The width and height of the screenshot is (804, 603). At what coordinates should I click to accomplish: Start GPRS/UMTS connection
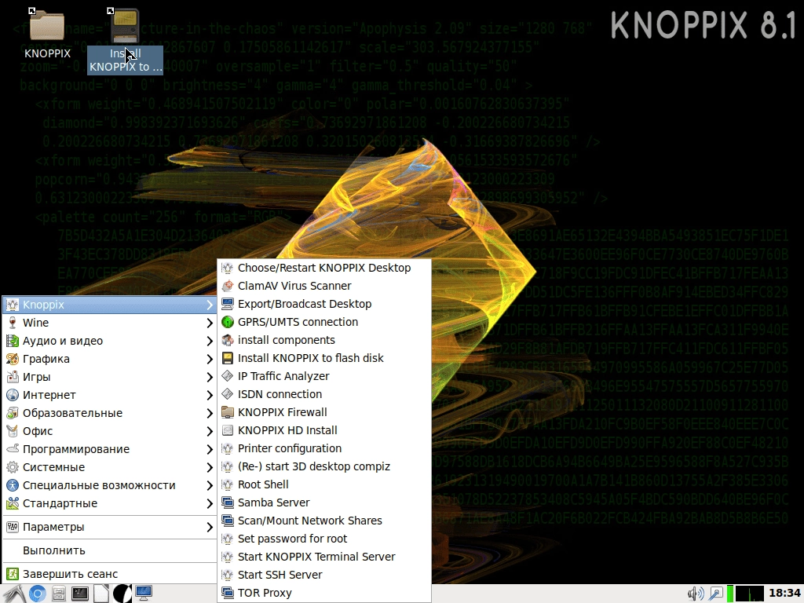tap(324, 322)
